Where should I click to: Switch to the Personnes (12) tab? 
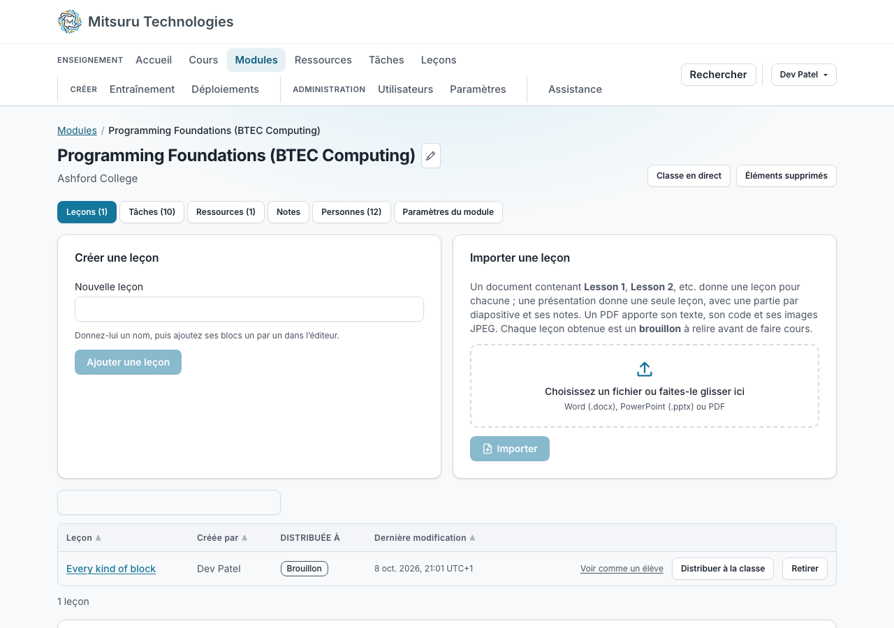351,212
